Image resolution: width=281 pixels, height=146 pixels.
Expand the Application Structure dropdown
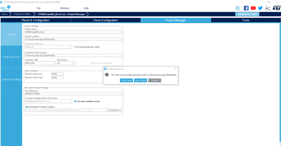[x=70, y=47]
